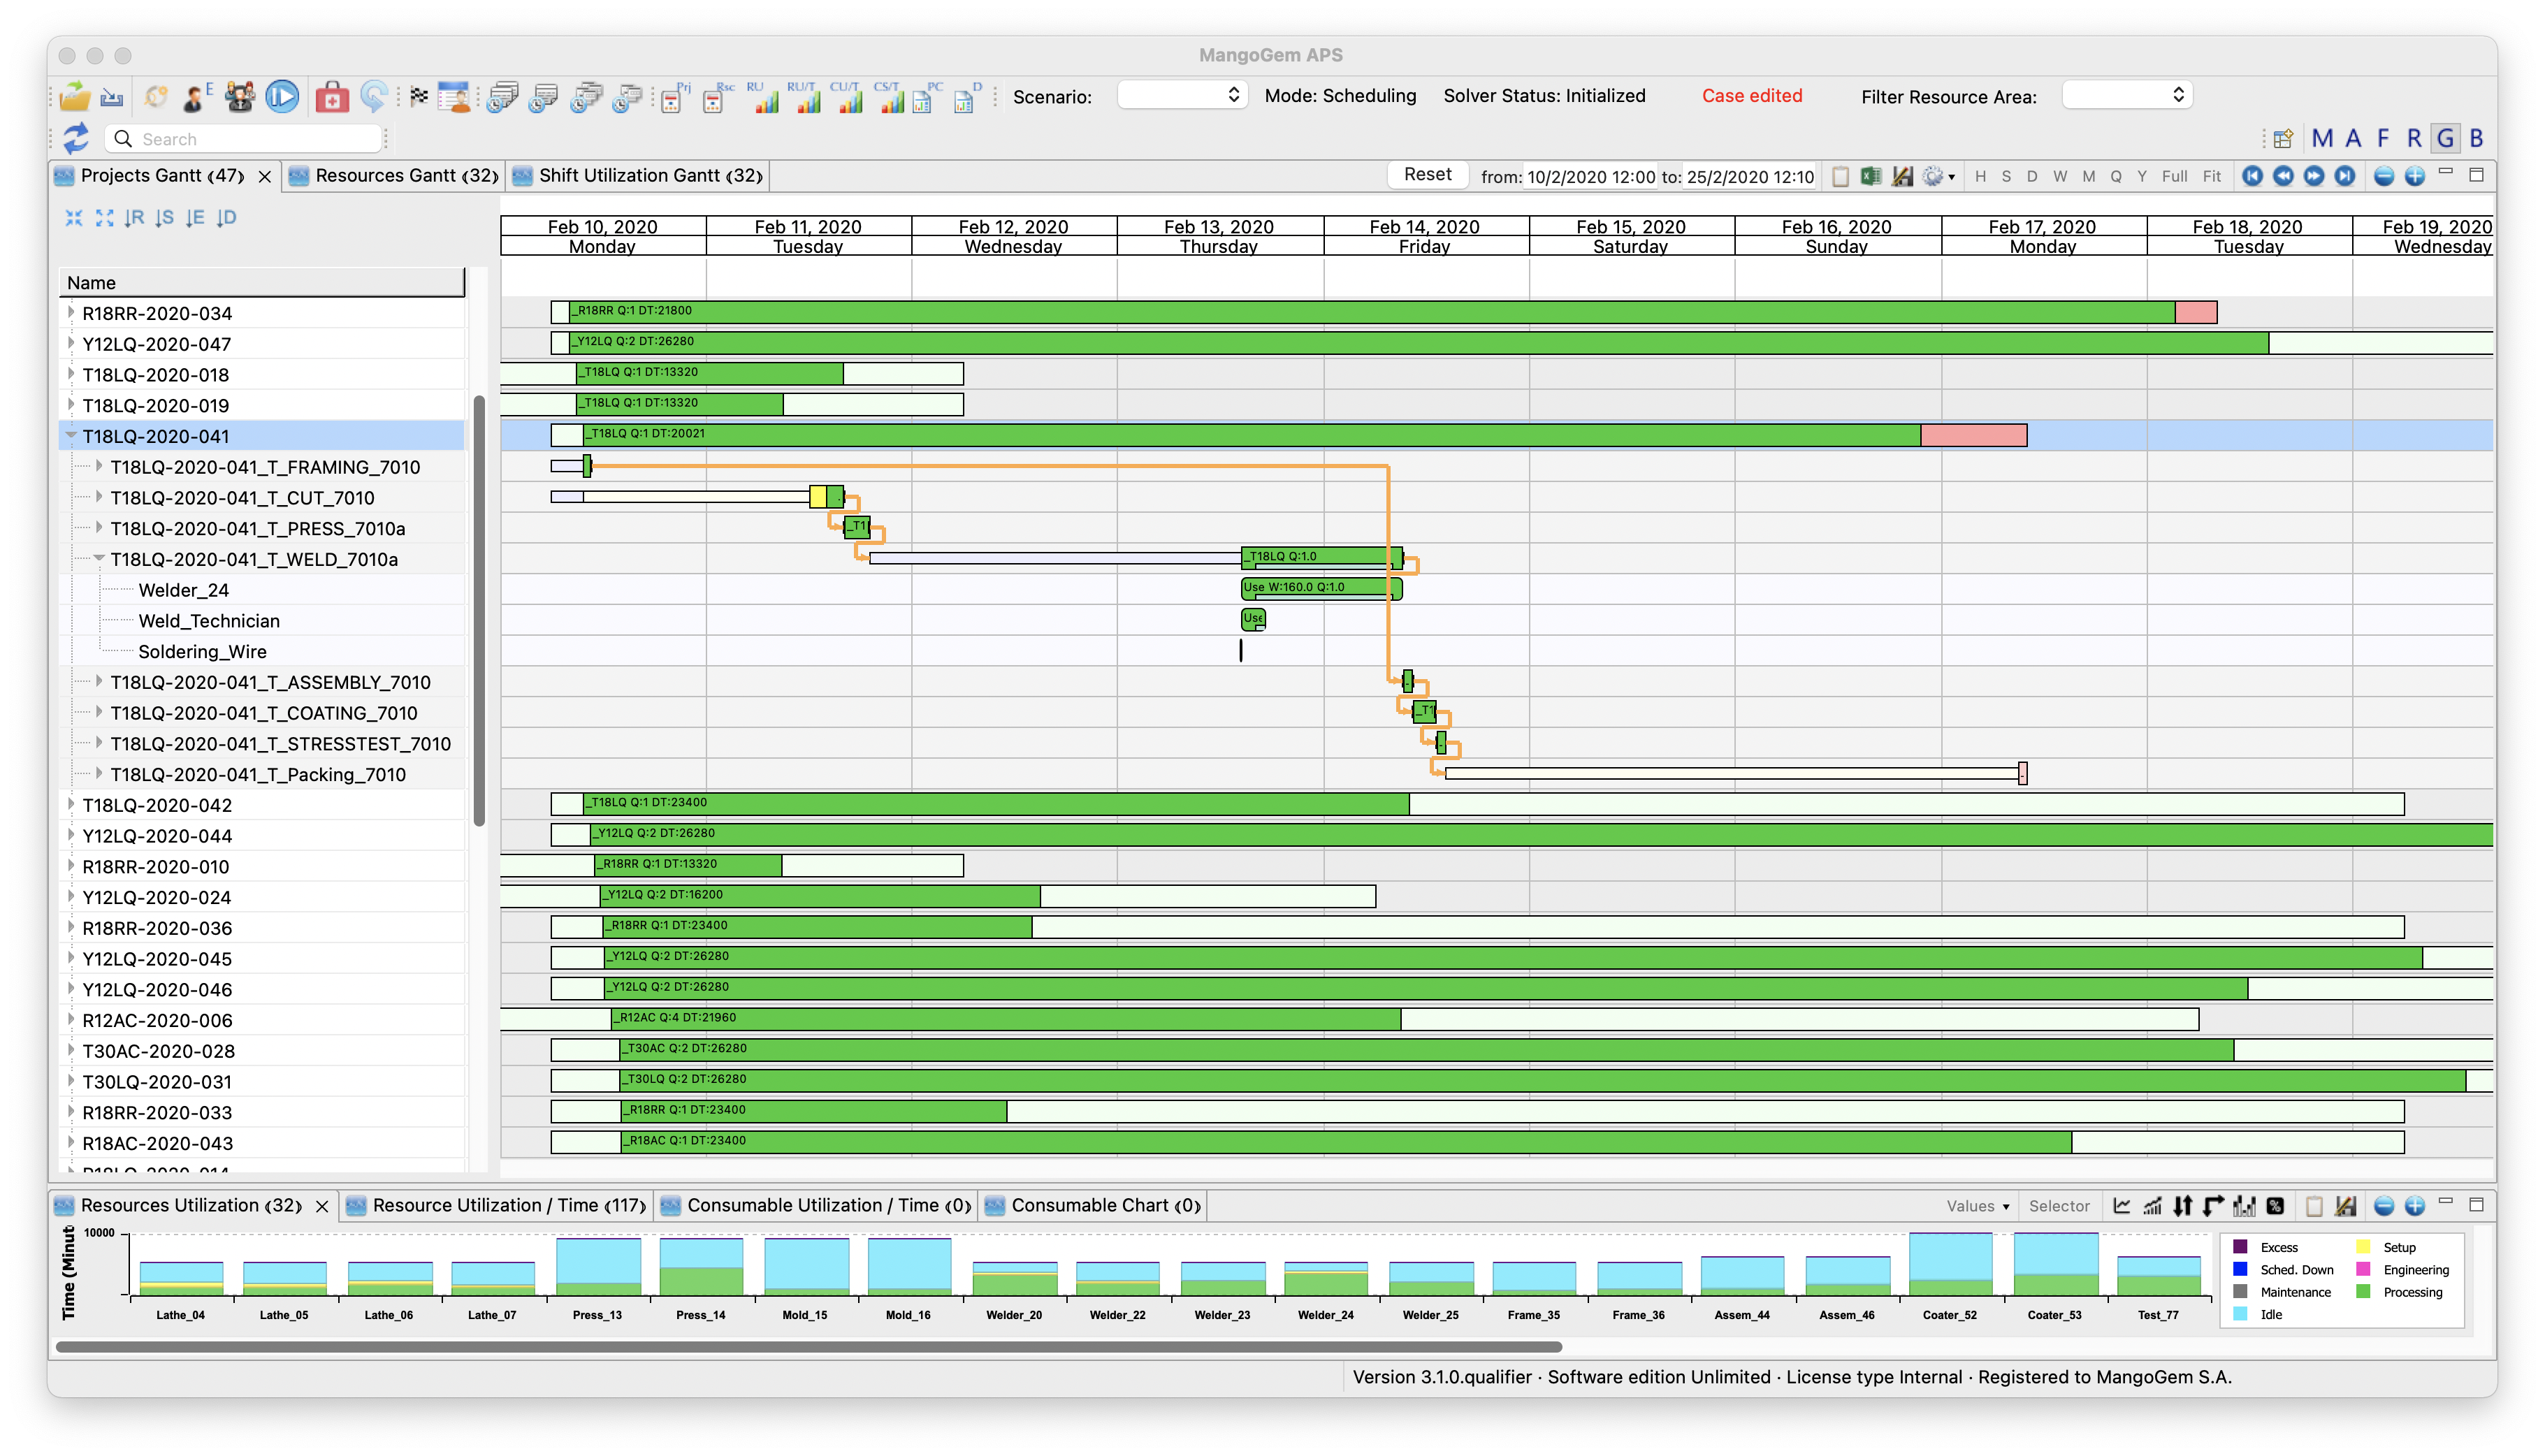The width and height of the screenshot is (2545, 1456).
Task: Open Consumable Chart tab
Action: (x=1094, y=1205)
